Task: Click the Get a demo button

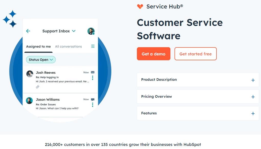Action: click(154, 54)
